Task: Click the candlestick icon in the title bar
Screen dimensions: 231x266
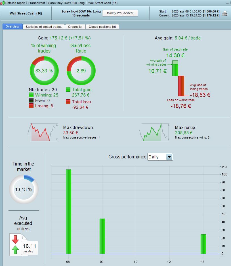Action: coord(2,3)
